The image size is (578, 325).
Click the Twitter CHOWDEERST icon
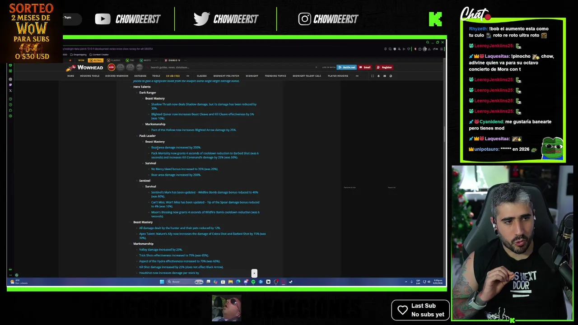(201, 19)
